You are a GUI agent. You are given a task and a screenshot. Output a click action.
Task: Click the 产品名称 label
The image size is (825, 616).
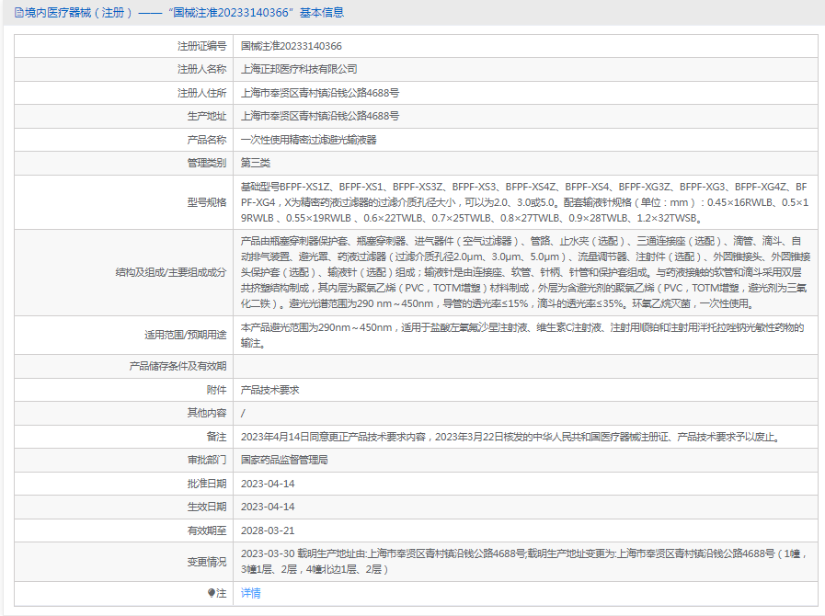coord(207,140)
